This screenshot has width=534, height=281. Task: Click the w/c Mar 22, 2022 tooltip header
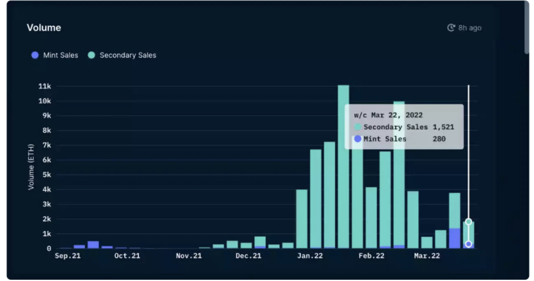pyautogui.click(x=388, y=115)
